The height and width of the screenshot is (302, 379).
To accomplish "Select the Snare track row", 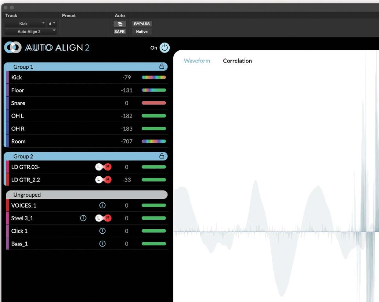I will pyautogui.click(x=87, y=103).
